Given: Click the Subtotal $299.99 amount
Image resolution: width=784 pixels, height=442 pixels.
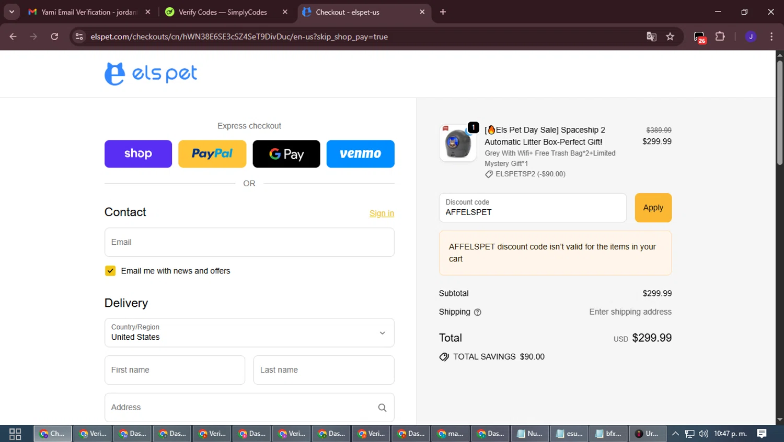Looking at the screenshot, I should click(x=657, y=293).
